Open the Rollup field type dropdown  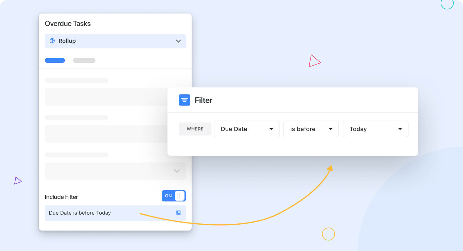coord(115,41)
